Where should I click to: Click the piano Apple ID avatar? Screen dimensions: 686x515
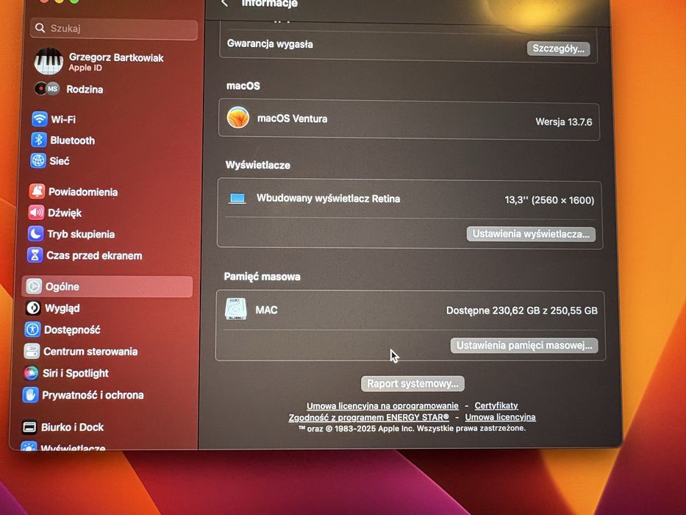click(49, 61)
